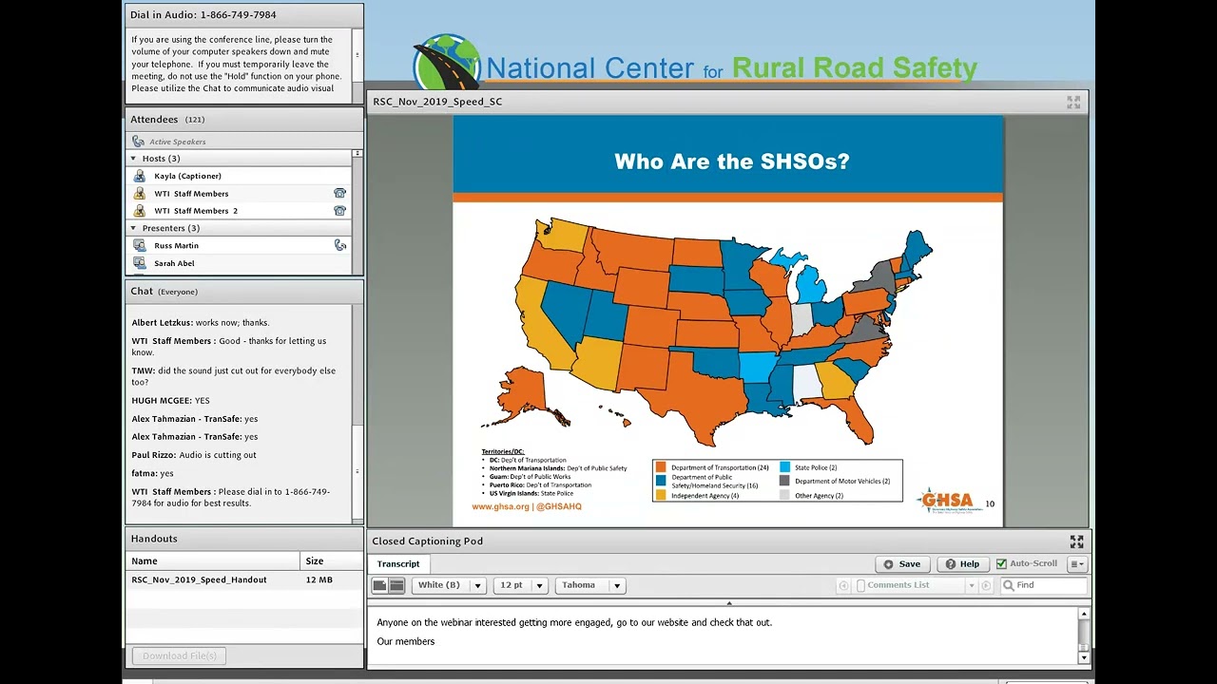Click Sarah Abel presenter icon
The height and width of the screenshot is (684, 1217).
click(x=140, y=263)
